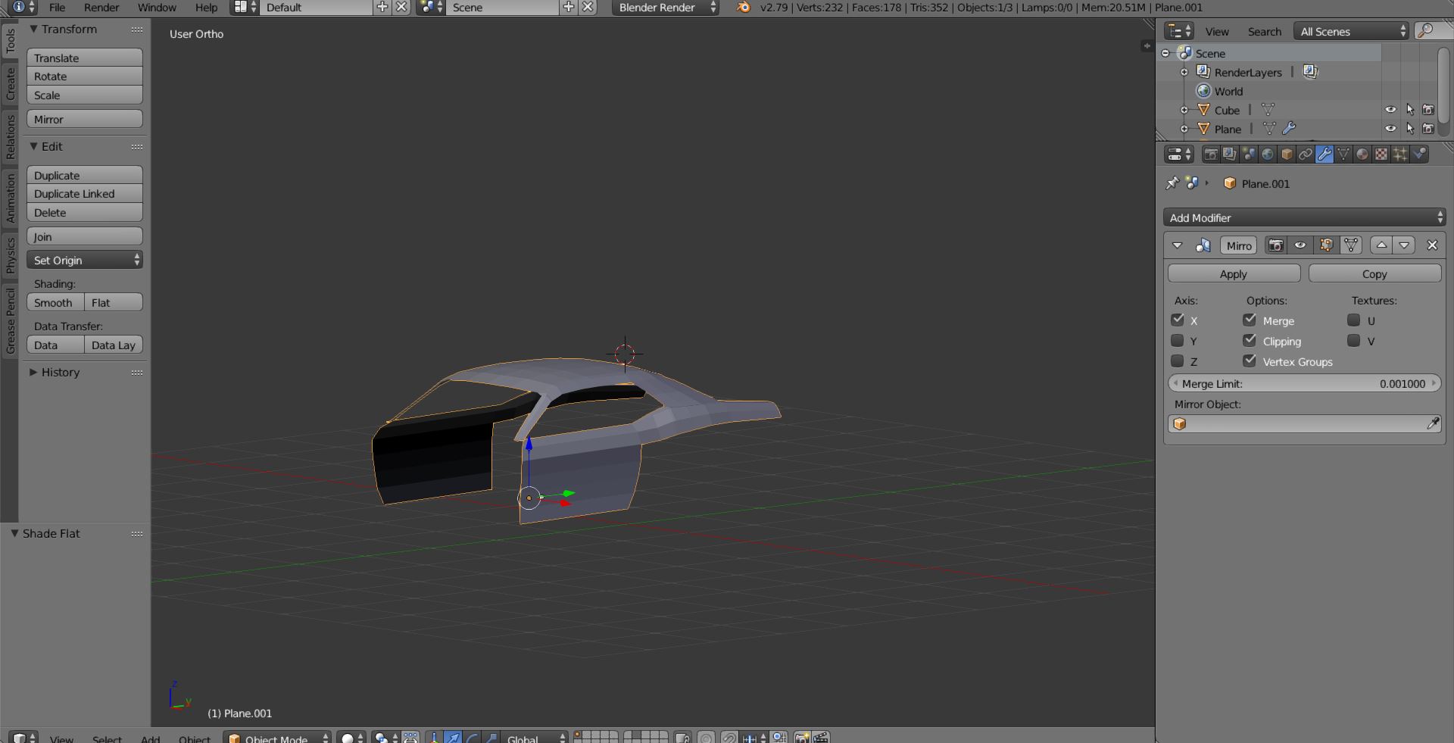Image resolution: width=1454 pixels, height=743 pixels.
Task: Enable Y axis for Mirror modifier
Action: pyautogui.click(x=1178, y=341)
